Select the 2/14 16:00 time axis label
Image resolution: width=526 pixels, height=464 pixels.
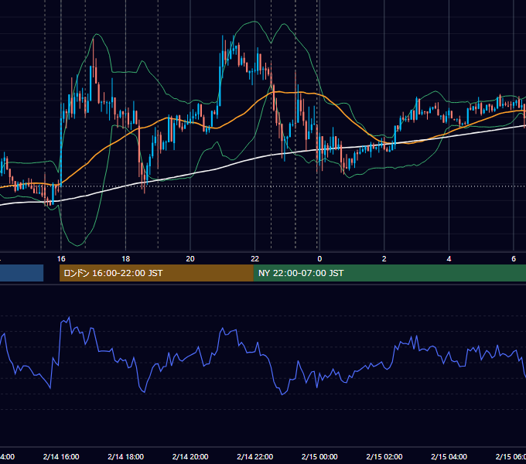click(x=61, y=456)
